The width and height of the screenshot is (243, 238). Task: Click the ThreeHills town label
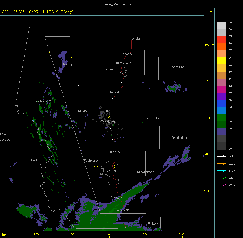click(151, 118)
